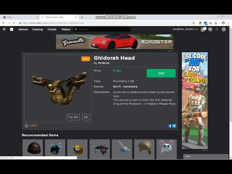This screenshot has width=232, height=174.
Task: Open the Catalog nav menu
Action: pyautogui.click(x=38, y=29)
